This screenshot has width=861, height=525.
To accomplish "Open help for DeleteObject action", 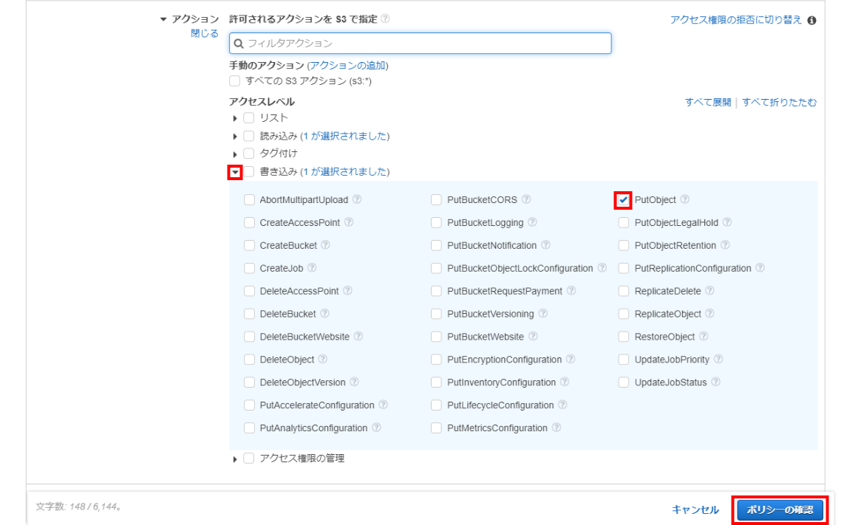I will 323,359.
